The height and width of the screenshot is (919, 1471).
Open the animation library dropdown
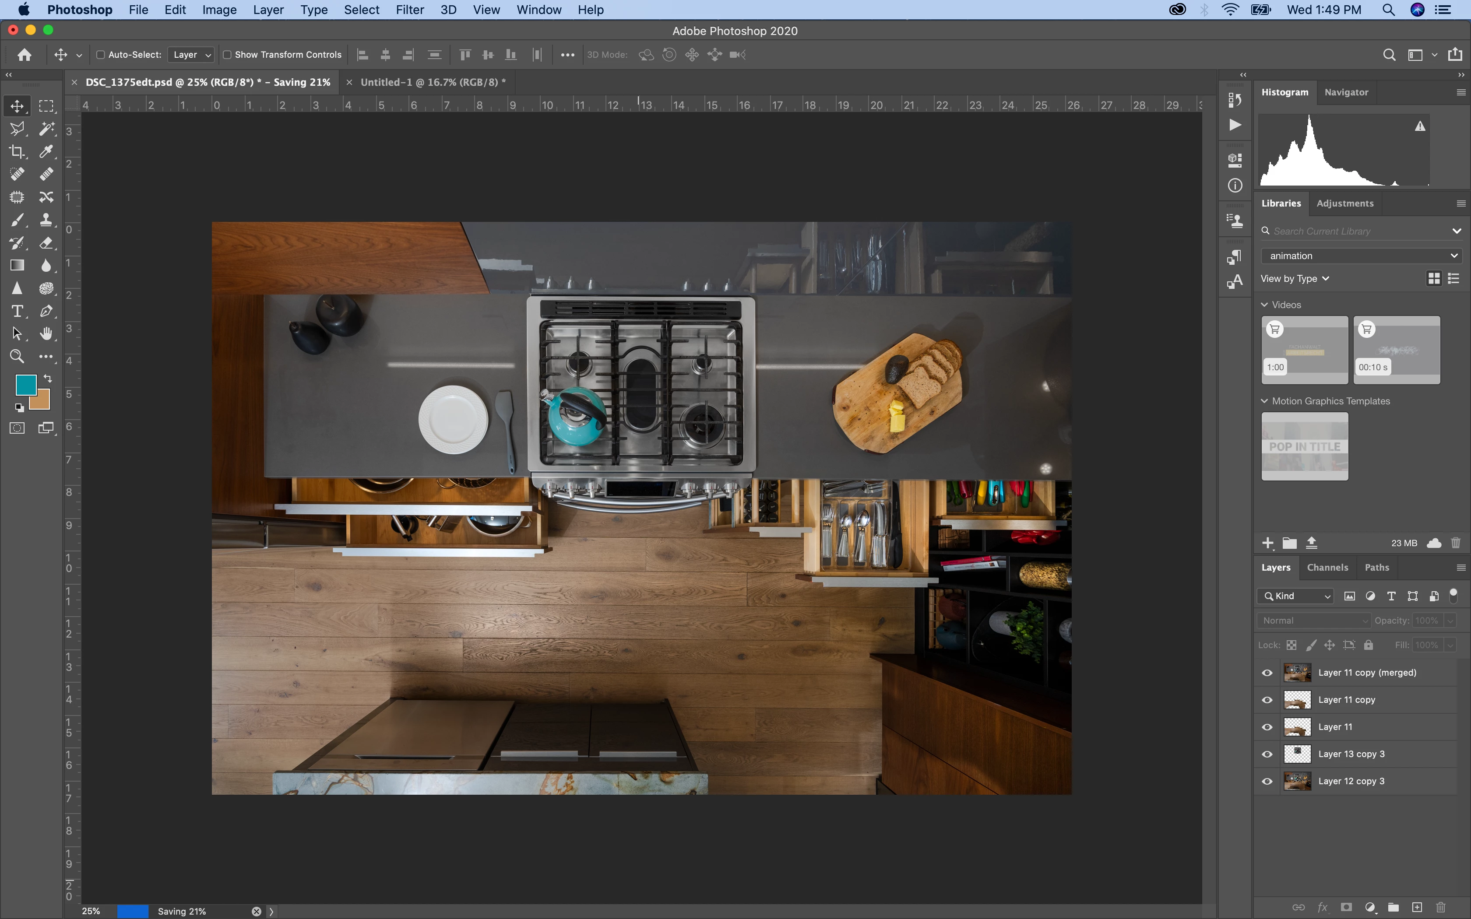1361,256
